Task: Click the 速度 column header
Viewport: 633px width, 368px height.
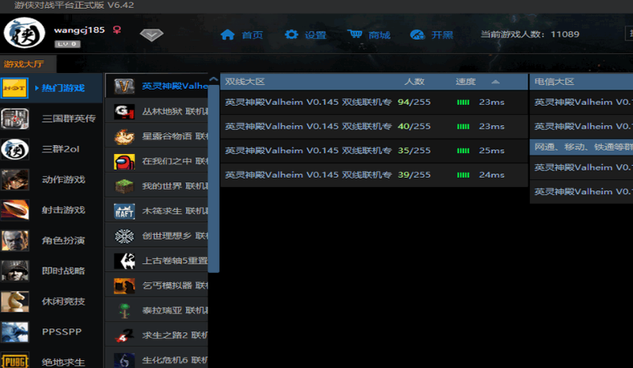Action: pyautogui.click(x=466, y=82)
